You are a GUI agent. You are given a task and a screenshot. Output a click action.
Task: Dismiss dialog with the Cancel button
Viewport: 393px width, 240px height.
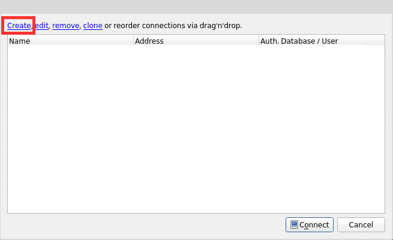tap(361, 225)
